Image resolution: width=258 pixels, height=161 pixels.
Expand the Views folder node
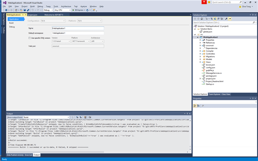coord(200,62)
